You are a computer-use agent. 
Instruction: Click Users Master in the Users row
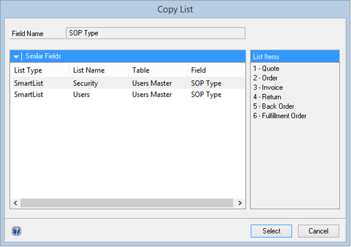pyautogui.click(x=152, y=95)
